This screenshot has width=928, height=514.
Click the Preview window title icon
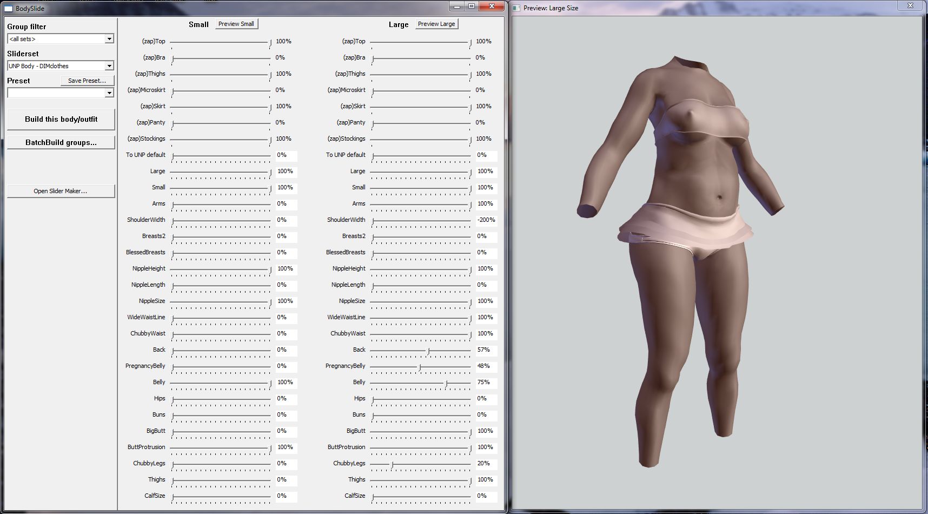516,8
